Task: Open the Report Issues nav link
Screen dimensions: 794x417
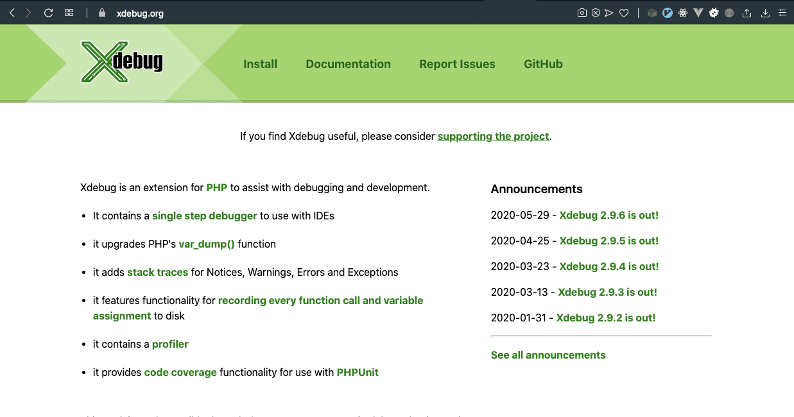Action: pos(457,64)
